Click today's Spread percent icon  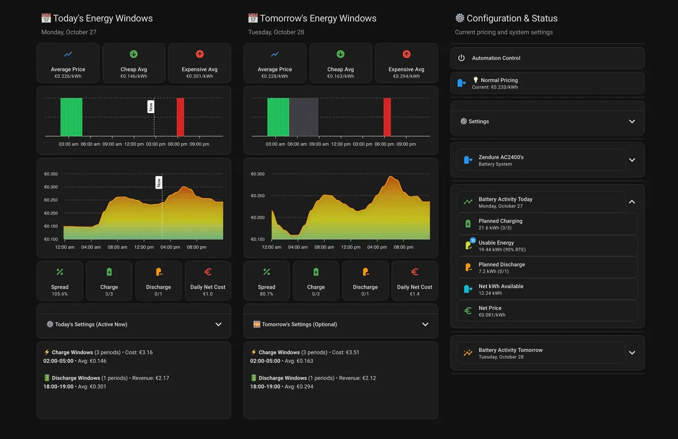pos(60,272)
